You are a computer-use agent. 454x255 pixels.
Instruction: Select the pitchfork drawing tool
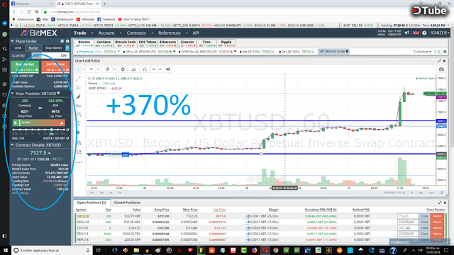click(78, 88)
